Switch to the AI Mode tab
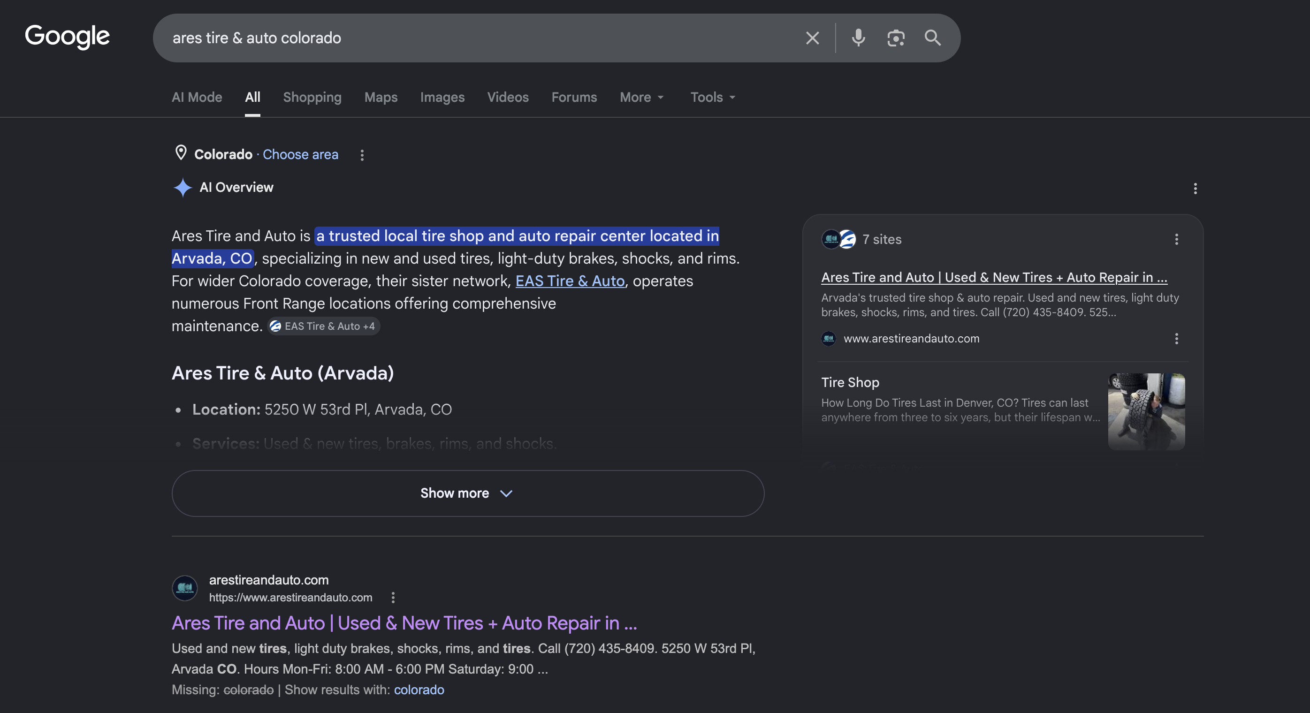Viewport: 1310px width, 713px height. pos(197,97)
